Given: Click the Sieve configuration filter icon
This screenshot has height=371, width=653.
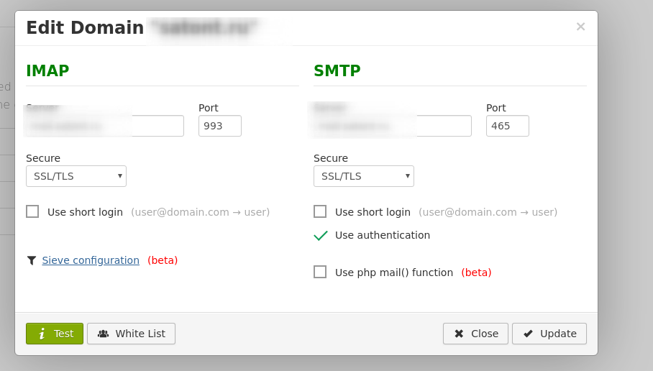Looking at the screenshot, I should pyautogui.click(x=32, y=260).
